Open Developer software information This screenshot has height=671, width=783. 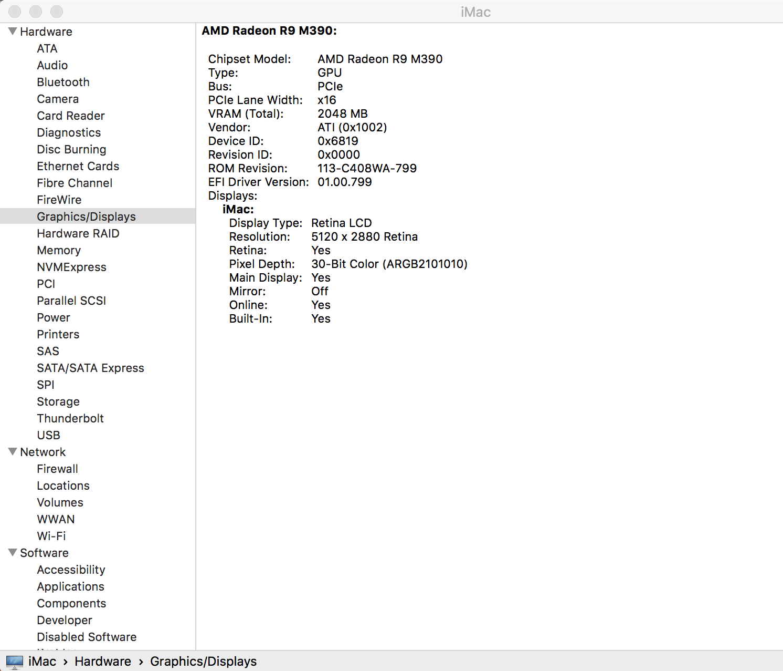click(x=65, y=620)
